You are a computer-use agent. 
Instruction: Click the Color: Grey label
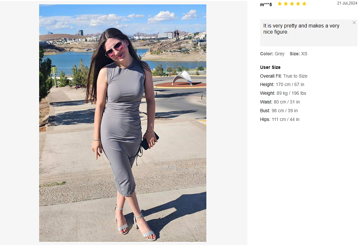coord(272,54)
